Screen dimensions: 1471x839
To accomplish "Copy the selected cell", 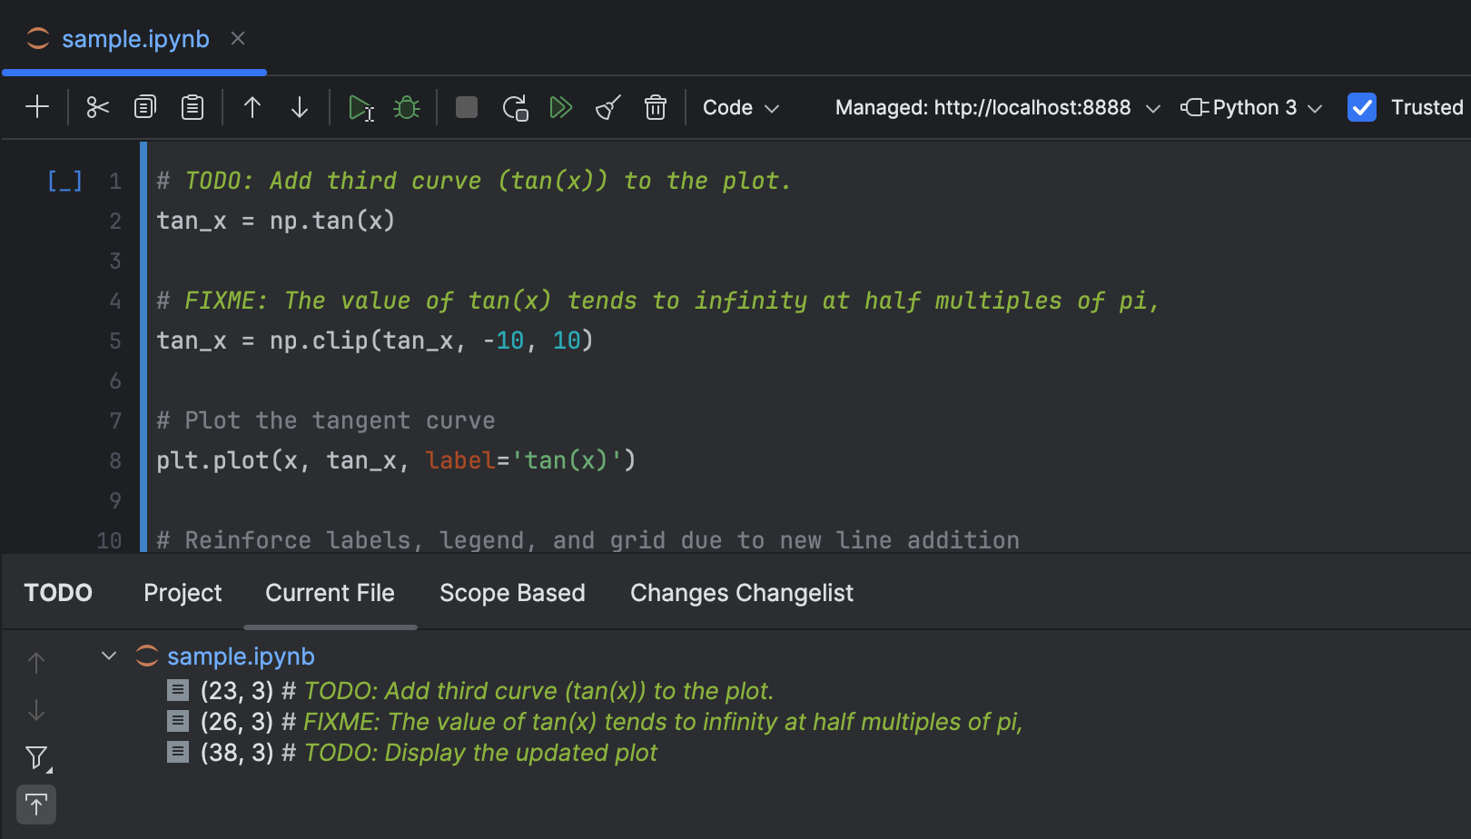I will (144, 107).
